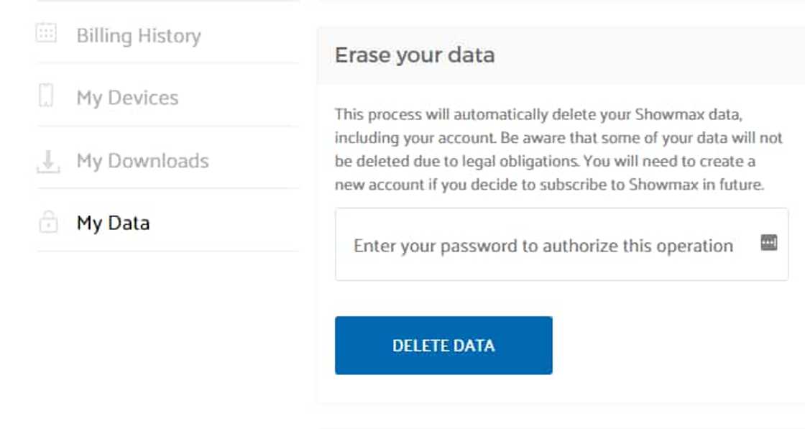Open the Billing History section

tap(139, 36)
